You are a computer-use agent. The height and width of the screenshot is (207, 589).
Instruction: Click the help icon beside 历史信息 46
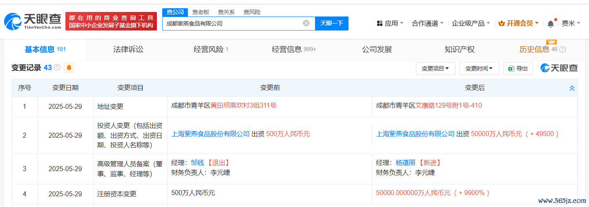click(x=563, y=50)
